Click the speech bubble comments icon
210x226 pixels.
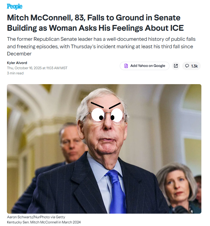pyautogui.click(x=187, y=66)
